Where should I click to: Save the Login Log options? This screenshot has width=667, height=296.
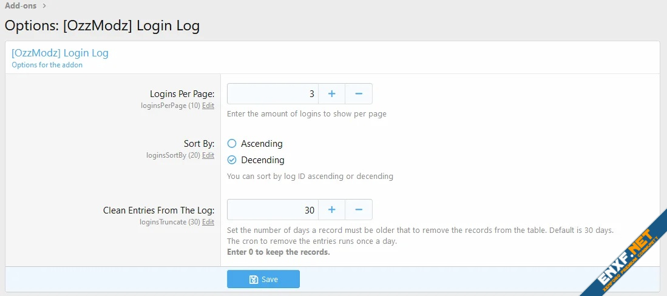263,280
